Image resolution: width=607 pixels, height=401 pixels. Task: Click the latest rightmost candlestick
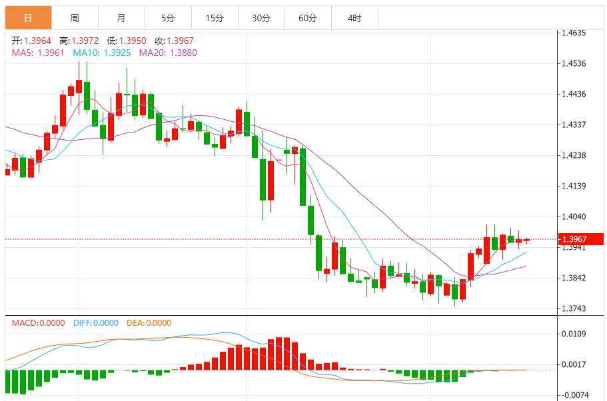pos(526,240)
